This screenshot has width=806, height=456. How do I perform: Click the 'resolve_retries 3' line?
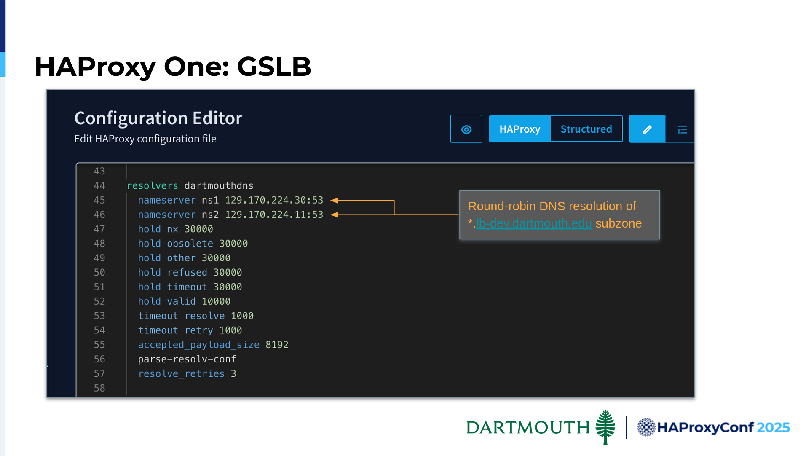[x=187, y=374]
